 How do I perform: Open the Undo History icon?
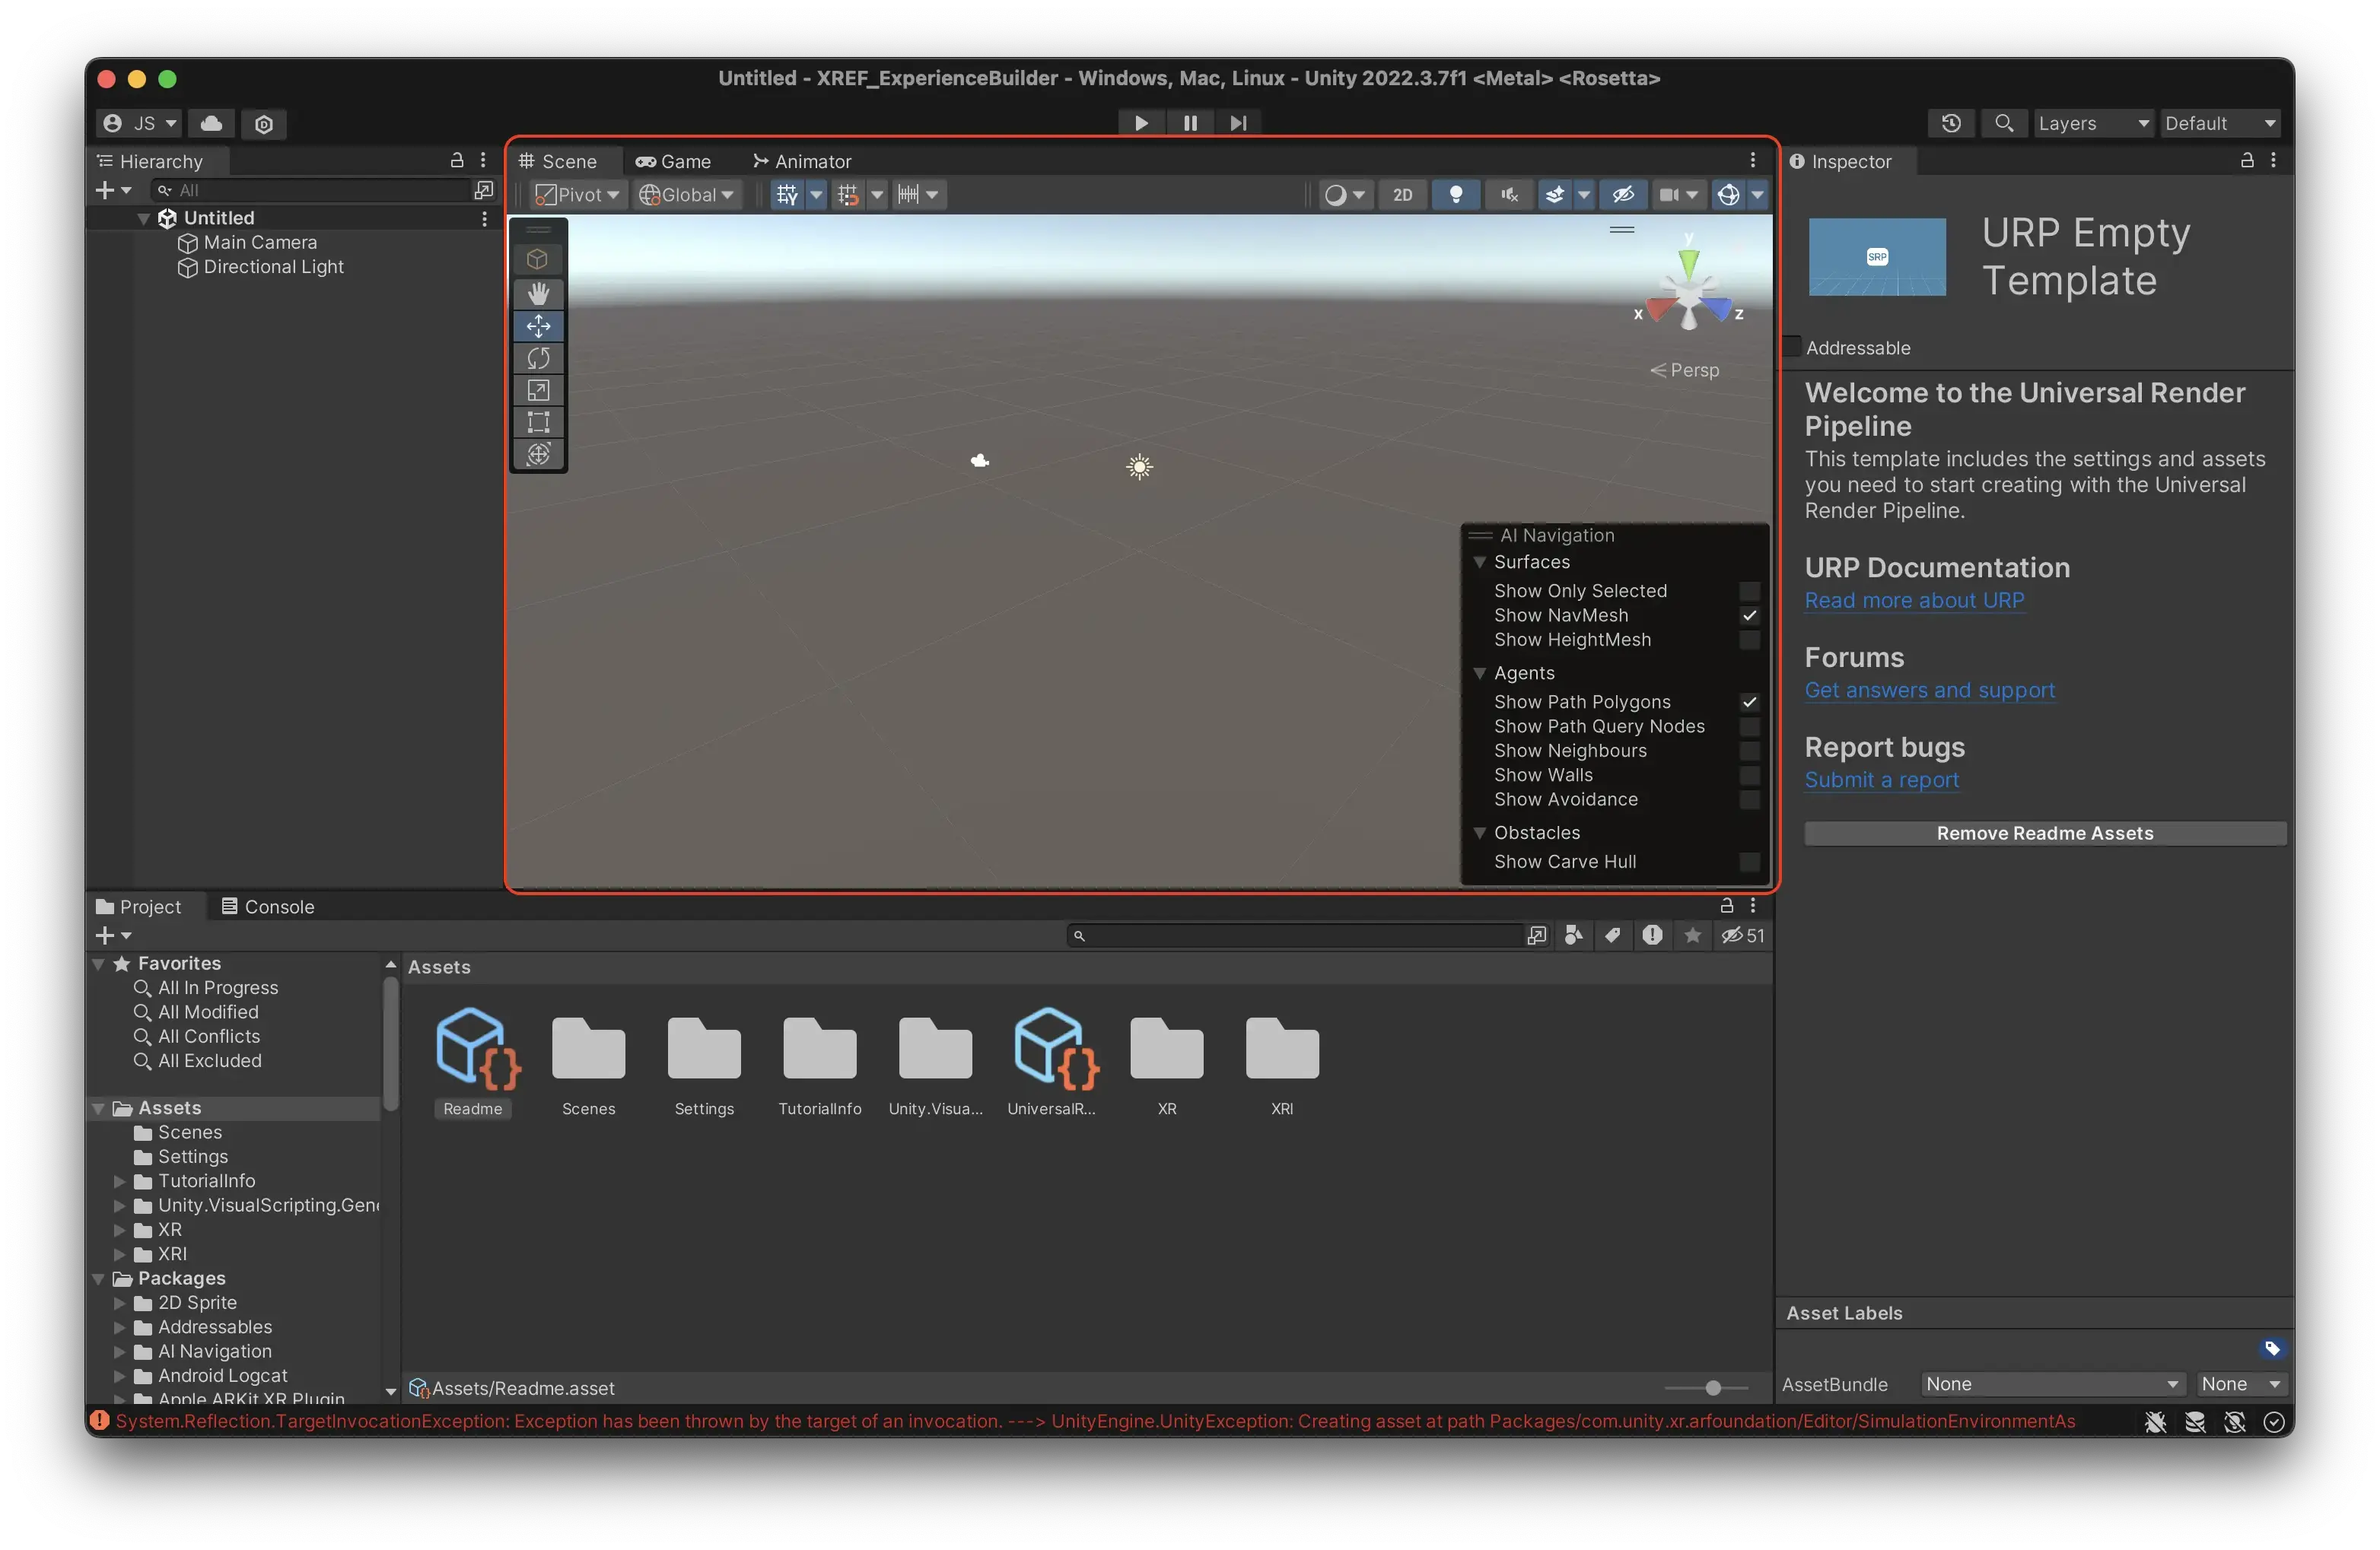click(1950, 123)
